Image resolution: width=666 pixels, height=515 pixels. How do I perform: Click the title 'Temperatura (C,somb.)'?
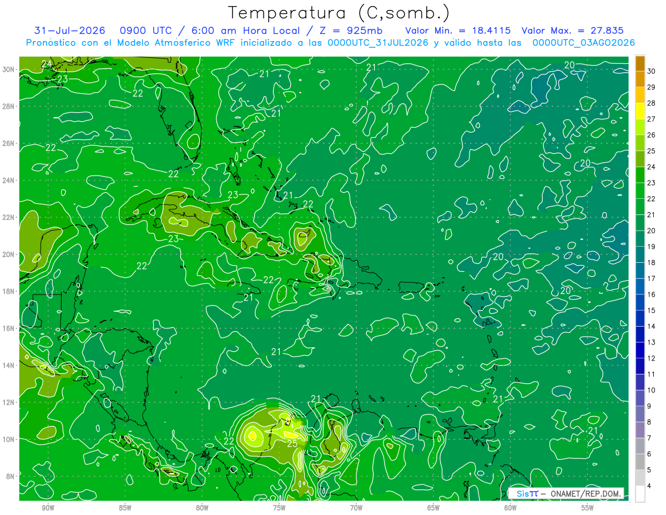(x=339, y=13)
